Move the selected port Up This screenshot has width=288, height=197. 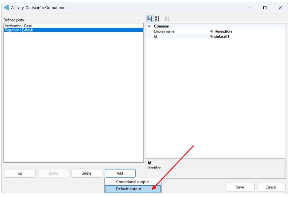(20, 173)
